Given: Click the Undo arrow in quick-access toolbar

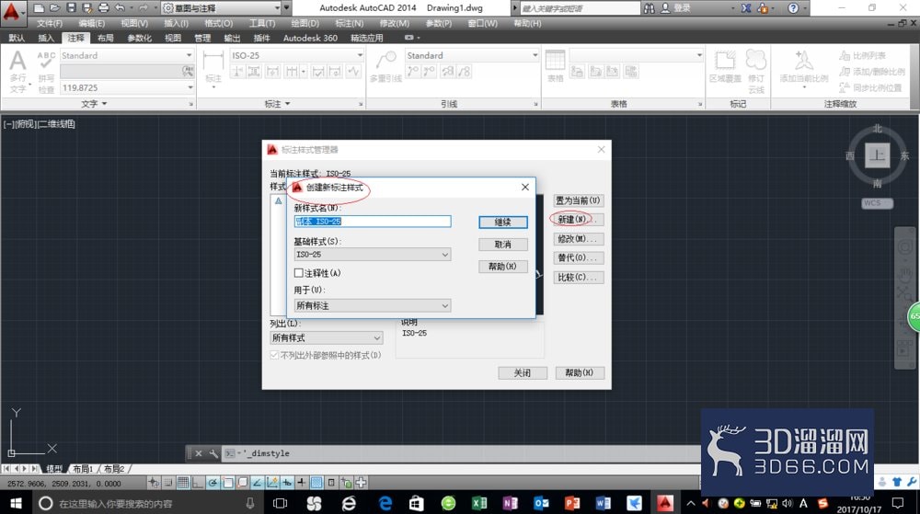Looking at the screenshot, I should [x=120, y=8].
